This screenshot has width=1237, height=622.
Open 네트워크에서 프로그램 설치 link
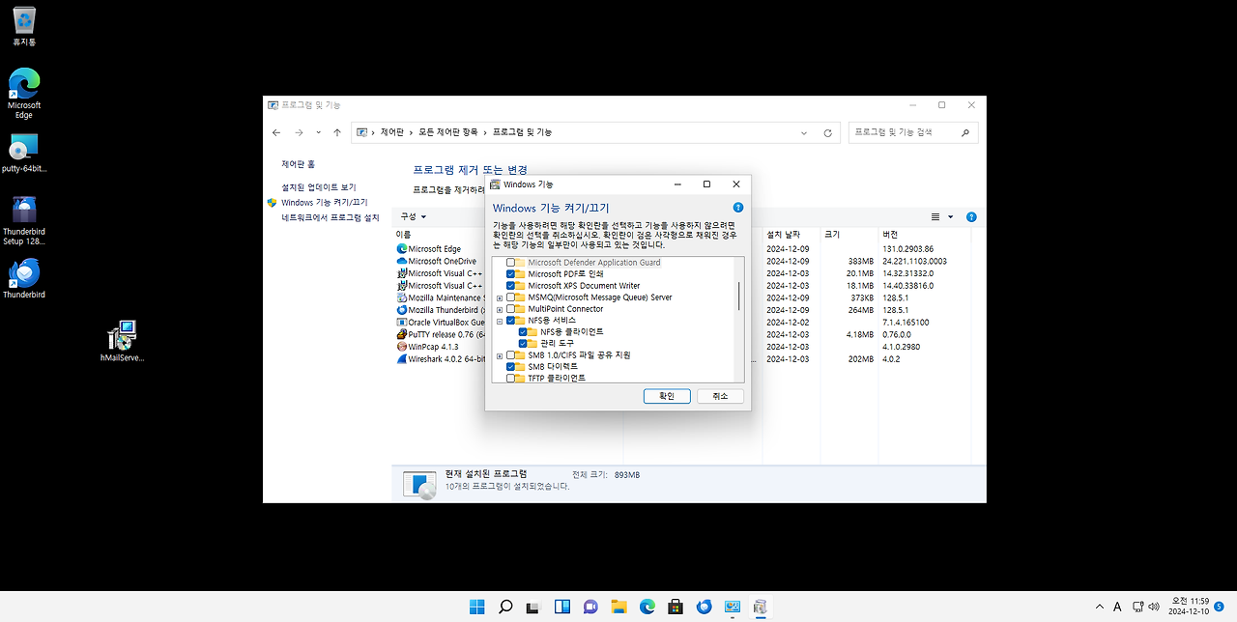(331, 218)
